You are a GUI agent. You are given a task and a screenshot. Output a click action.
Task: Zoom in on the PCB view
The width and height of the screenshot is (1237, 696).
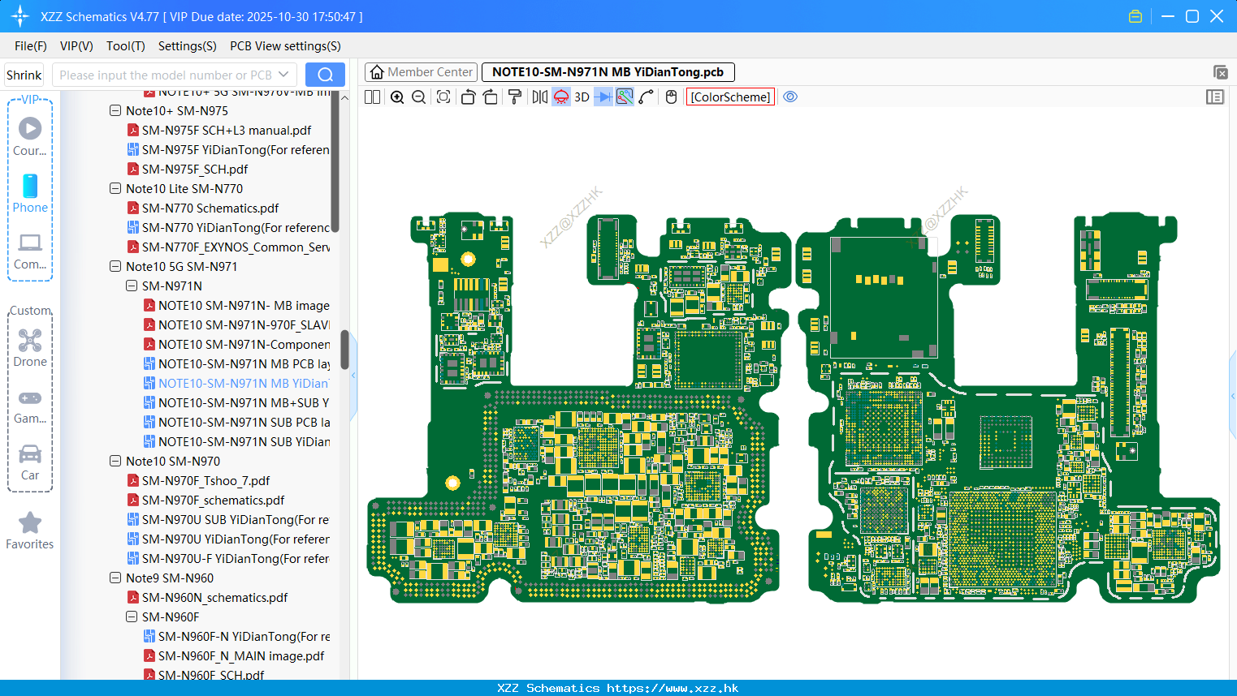click(x=397, y=97)
